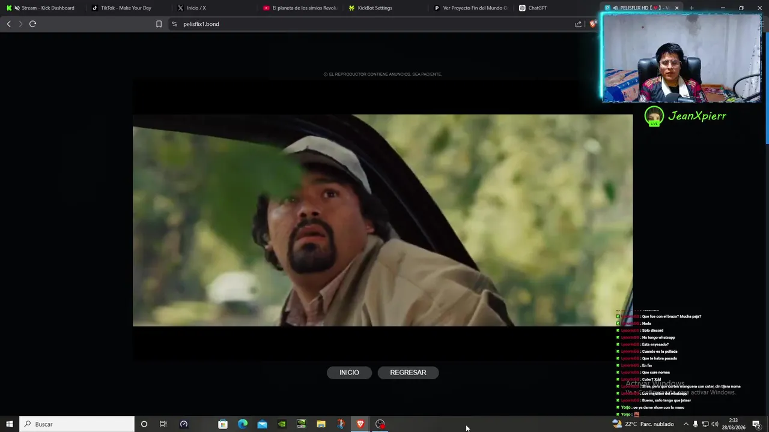Open microphone tray icon
The image size is (769, 432).
pos(696,424)
